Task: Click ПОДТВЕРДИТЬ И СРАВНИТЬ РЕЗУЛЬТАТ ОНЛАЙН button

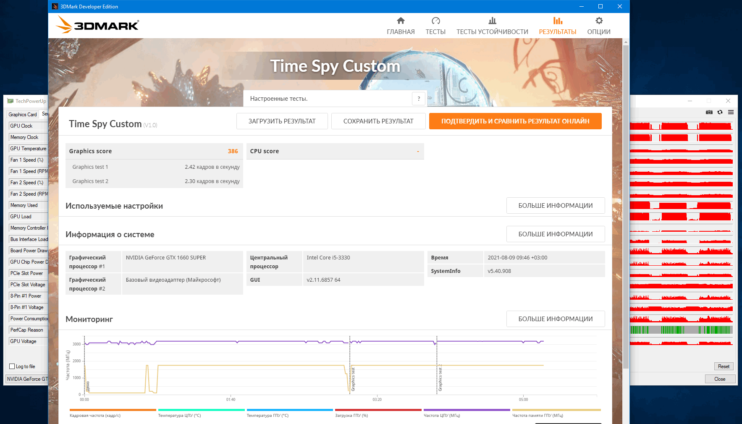Action: tap(515, 121)
